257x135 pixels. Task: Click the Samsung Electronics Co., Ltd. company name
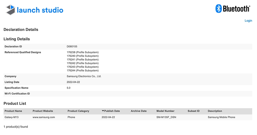click(84, 76)
